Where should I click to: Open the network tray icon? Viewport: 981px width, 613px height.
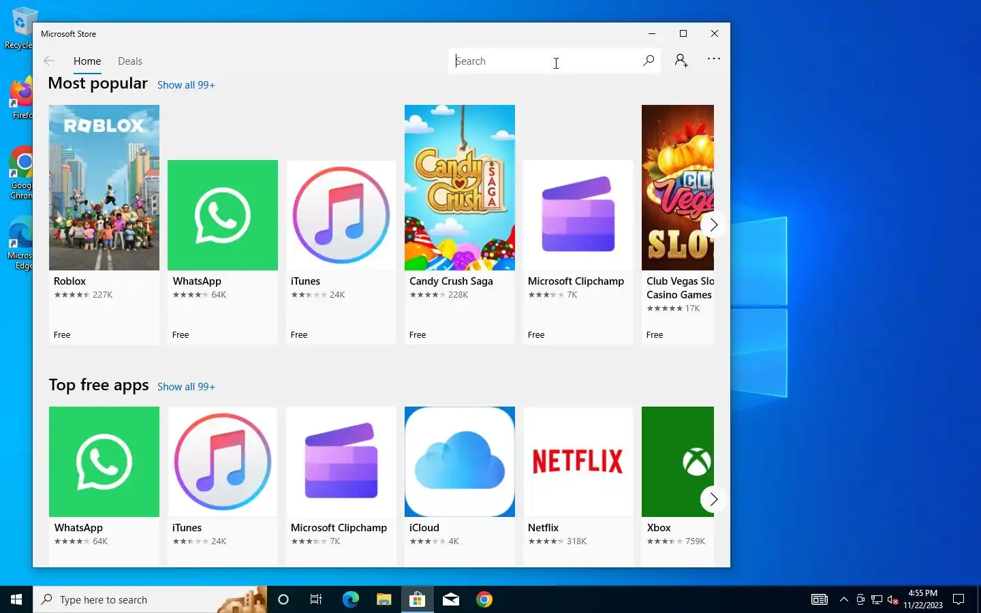(877, 599)
